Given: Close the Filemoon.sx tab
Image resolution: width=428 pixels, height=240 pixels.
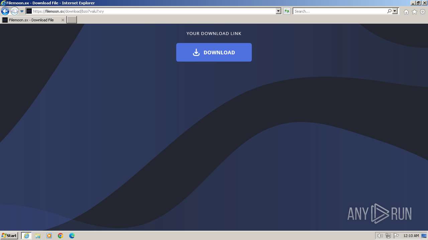Looking at the screenshot, I should 63,20.
